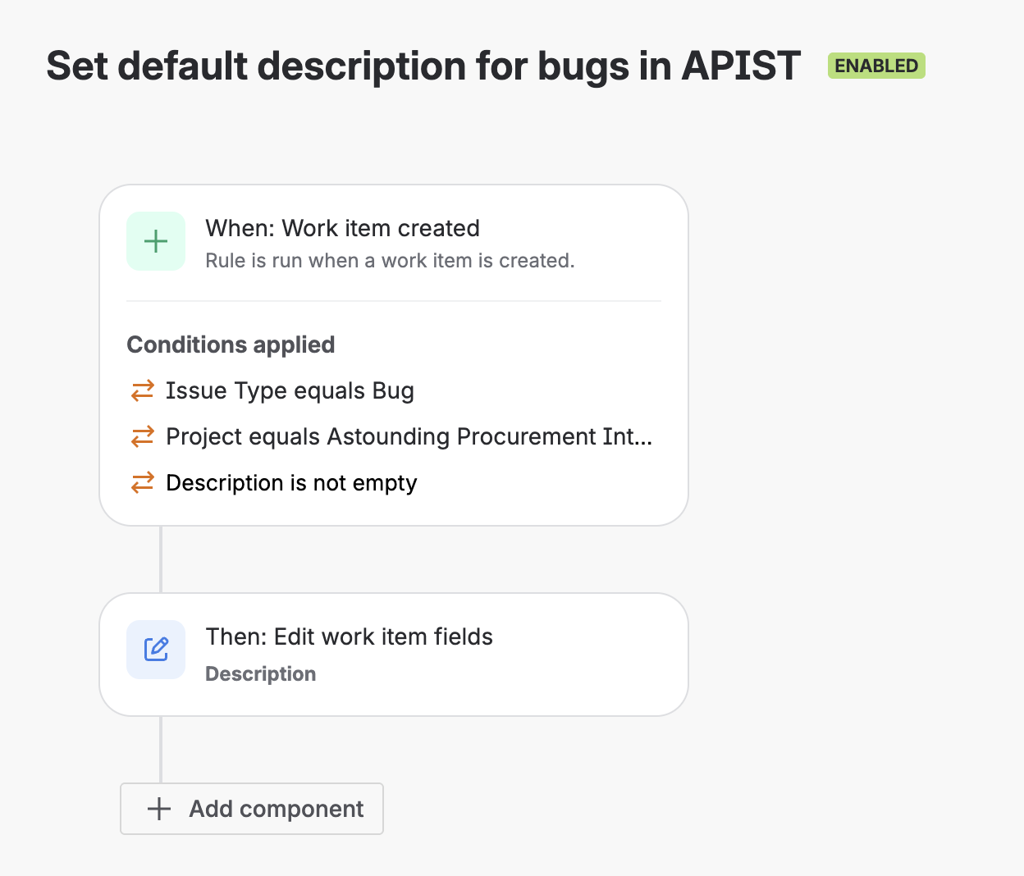
Task: Click the swap icon beside Description condition
Action: (x=141, y=482)
